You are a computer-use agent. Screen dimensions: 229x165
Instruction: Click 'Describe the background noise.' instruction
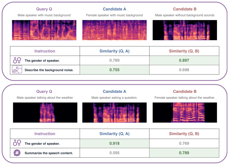[49, 70]
